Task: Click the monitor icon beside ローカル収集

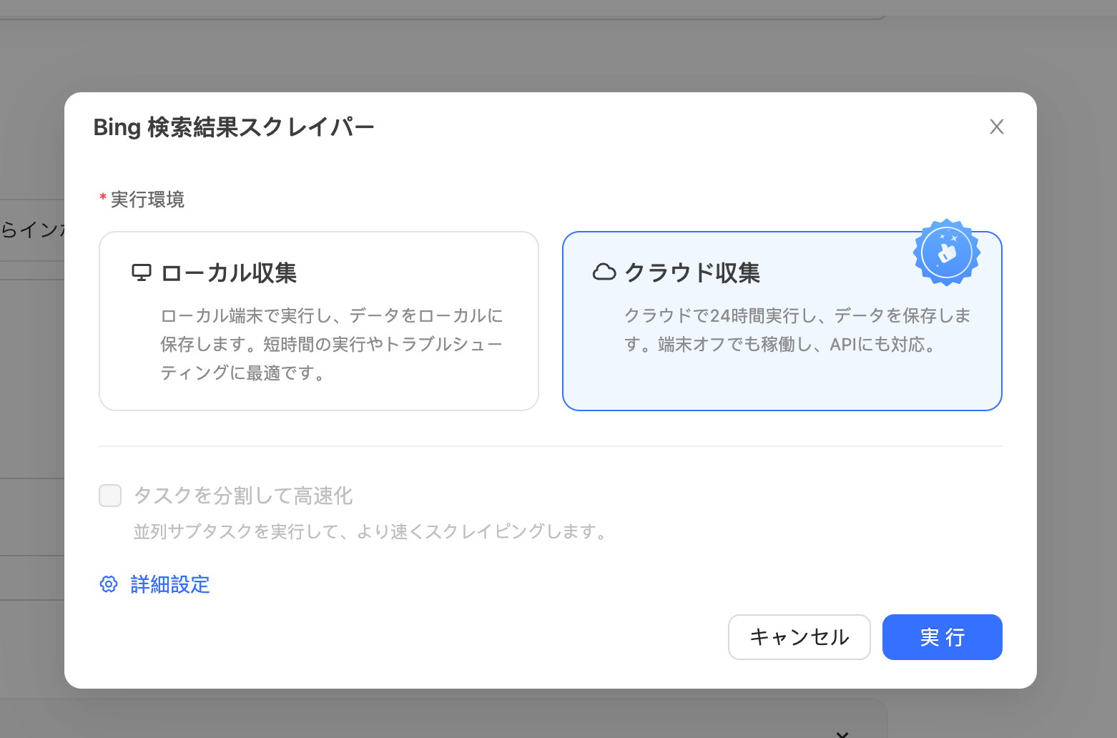Action: (x=142, y=272)
